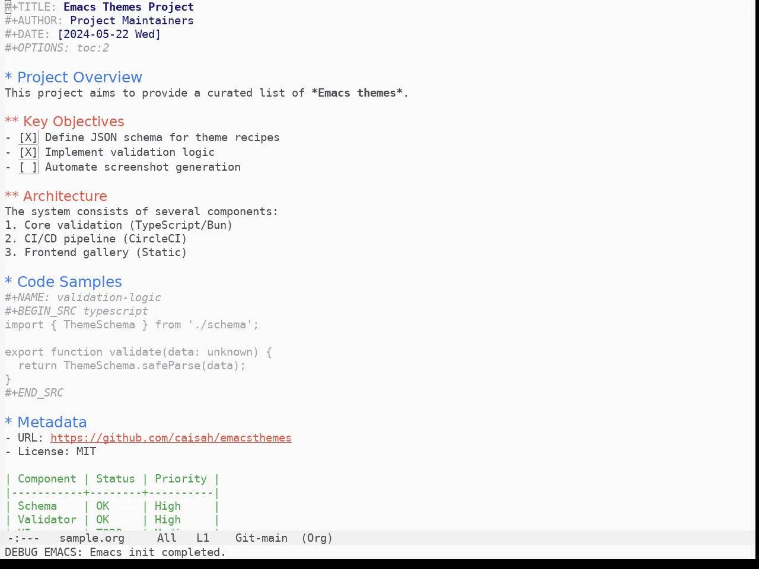Click the '#+END_SRC' line
The height and width of the screenshot is (569, 759).
(34, 393)
